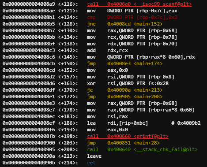The width and height of the screenshot is (207, 167).
Task: Click address 0x00000000004008e7
Action: 29,110
